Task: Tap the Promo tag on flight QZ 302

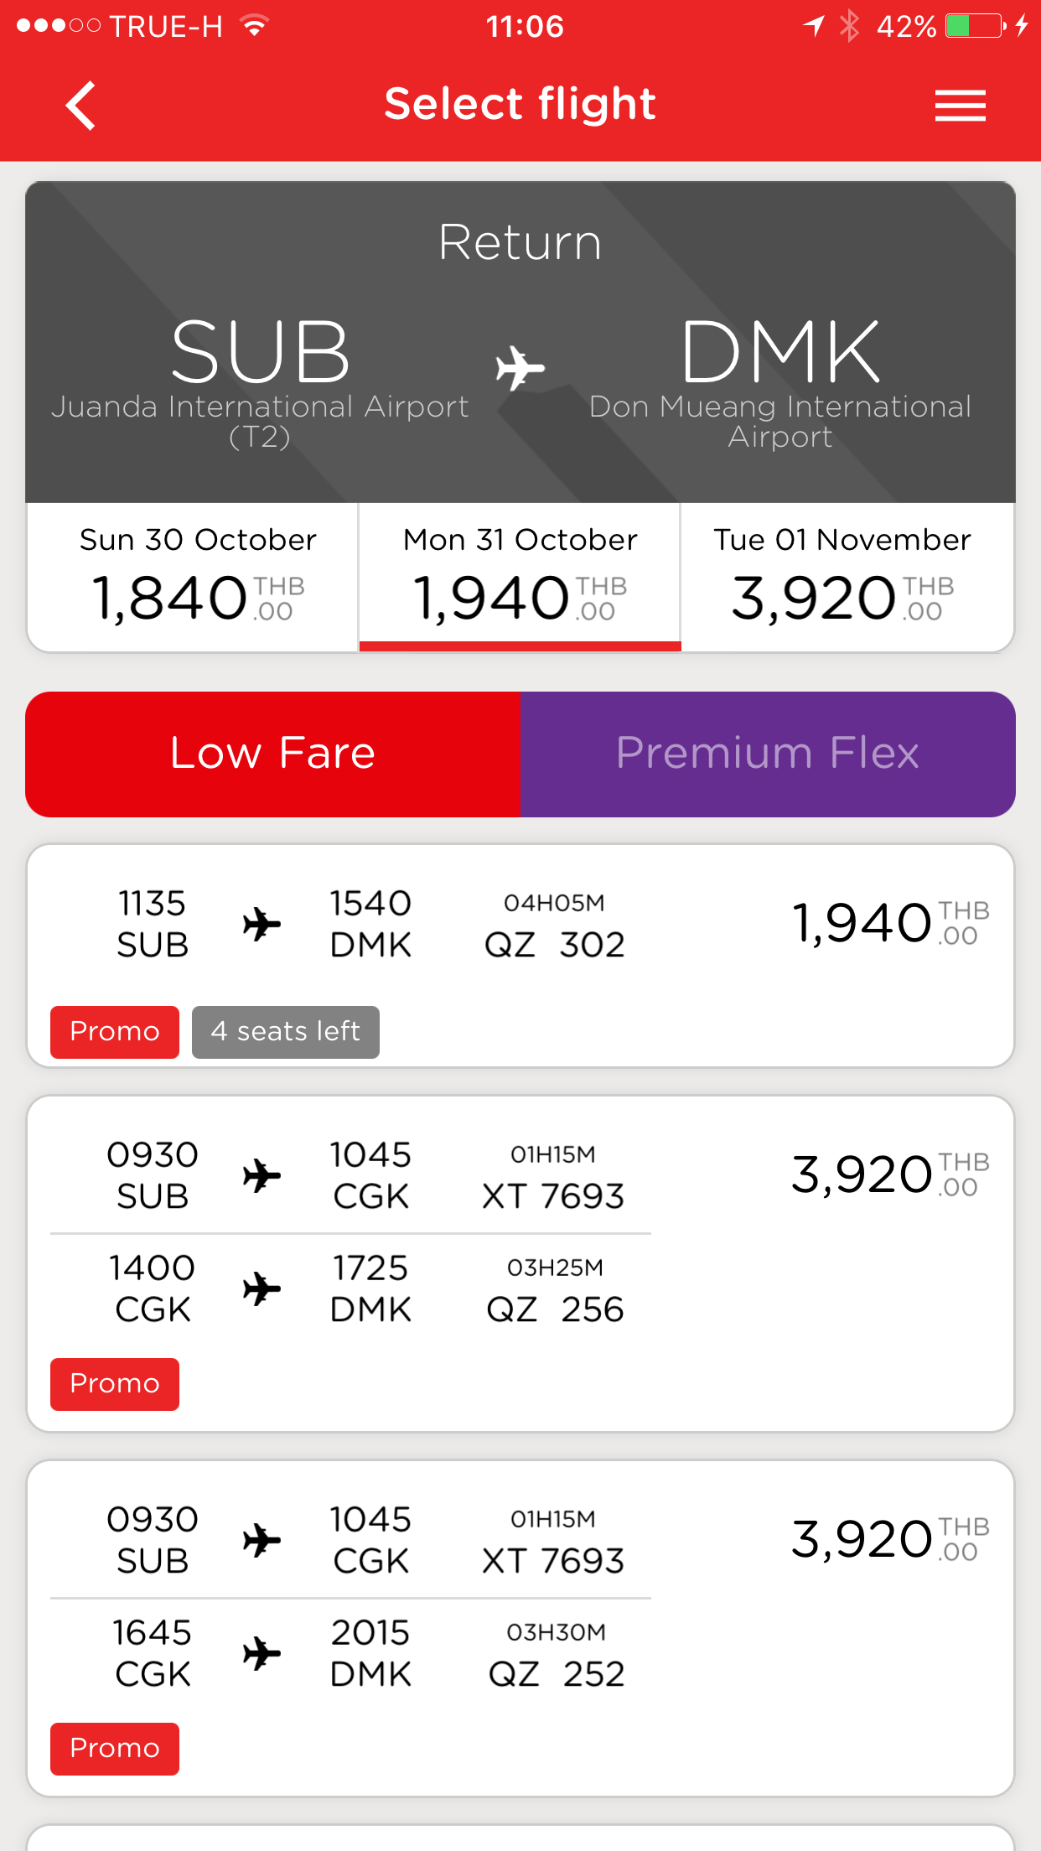Action: [115, 1032]
